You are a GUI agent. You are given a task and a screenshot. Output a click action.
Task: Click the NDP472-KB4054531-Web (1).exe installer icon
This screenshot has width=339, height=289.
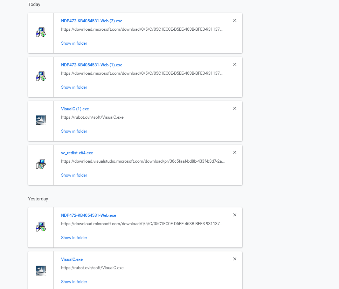[x=41, y=76]
